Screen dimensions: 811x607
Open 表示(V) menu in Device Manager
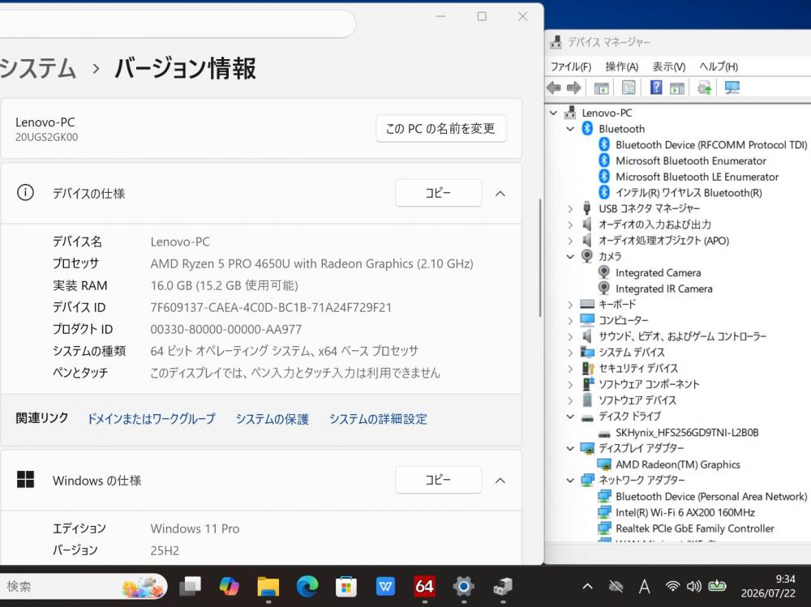click(669, 66)
